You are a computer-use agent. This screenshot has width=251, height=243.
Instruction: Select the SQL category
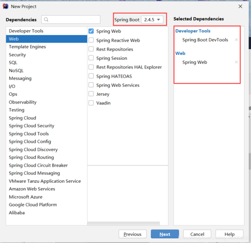coord(47,63)
